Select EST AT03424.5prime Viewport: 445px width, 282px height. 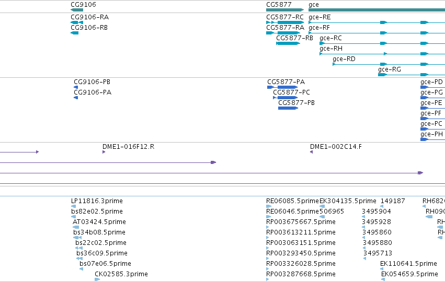(76, 227)
